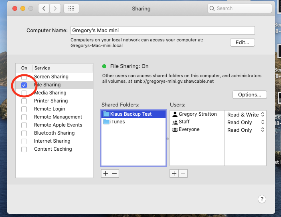Open Staff permission dropdown

click(x=245, y=122)
